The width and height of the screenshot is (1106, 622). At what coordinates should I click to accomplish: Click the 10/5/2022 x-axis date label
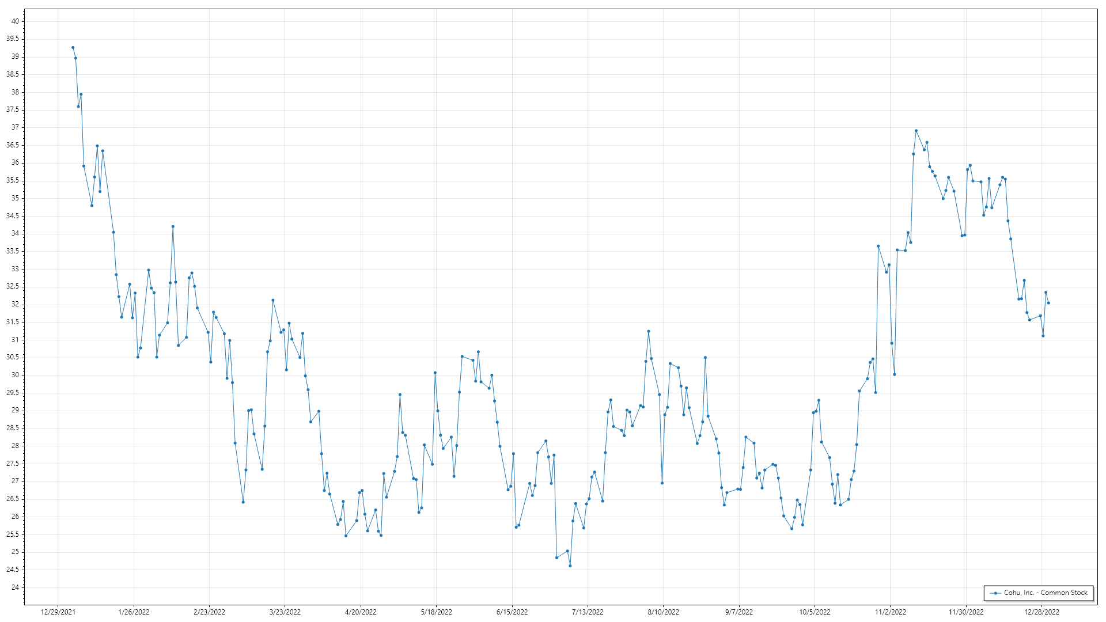(815, 612)
